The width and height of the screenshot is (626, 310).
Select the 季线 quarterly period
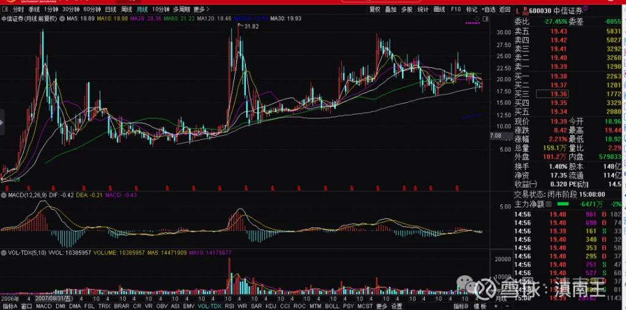point(34,9)
